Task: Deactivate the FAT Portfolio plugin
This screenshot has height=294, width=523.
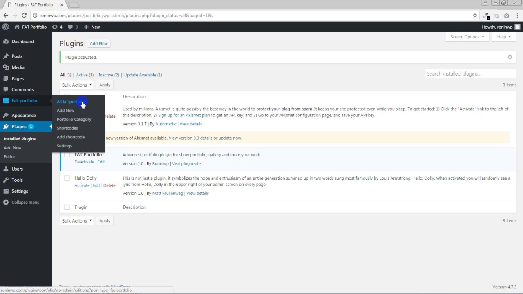Action: [x=84, y=162]
